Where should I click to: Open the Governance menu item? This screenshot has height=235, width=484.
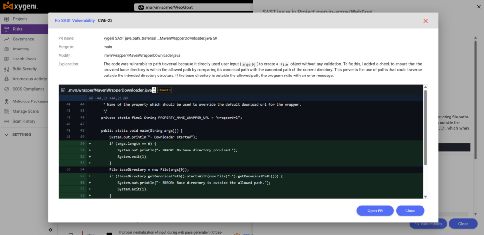[23, 39]
